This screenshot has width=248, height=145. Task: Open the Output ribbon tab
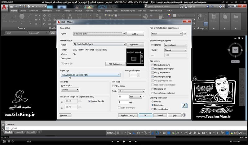point(78,11)
